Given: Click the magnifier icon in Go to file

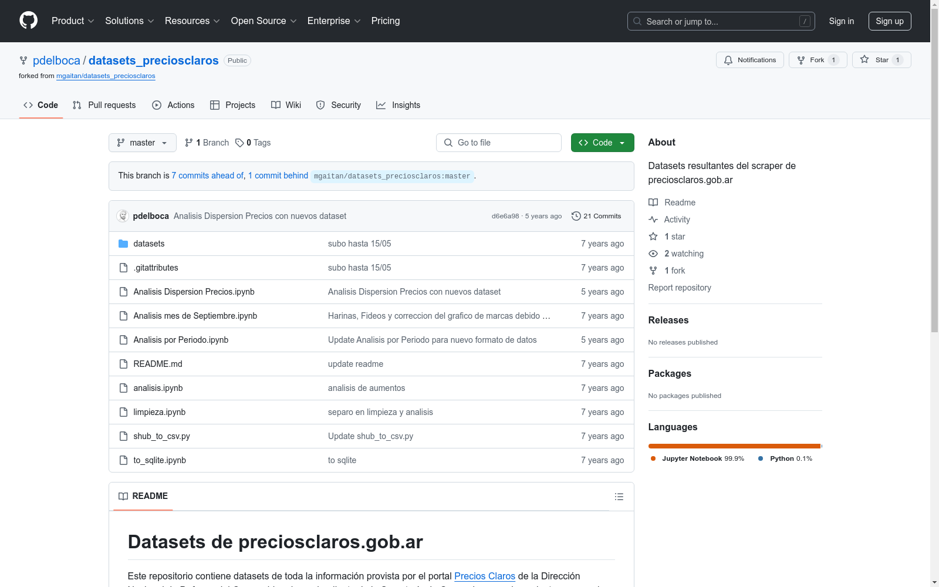Looking at the screenshot, I should 448,143.
